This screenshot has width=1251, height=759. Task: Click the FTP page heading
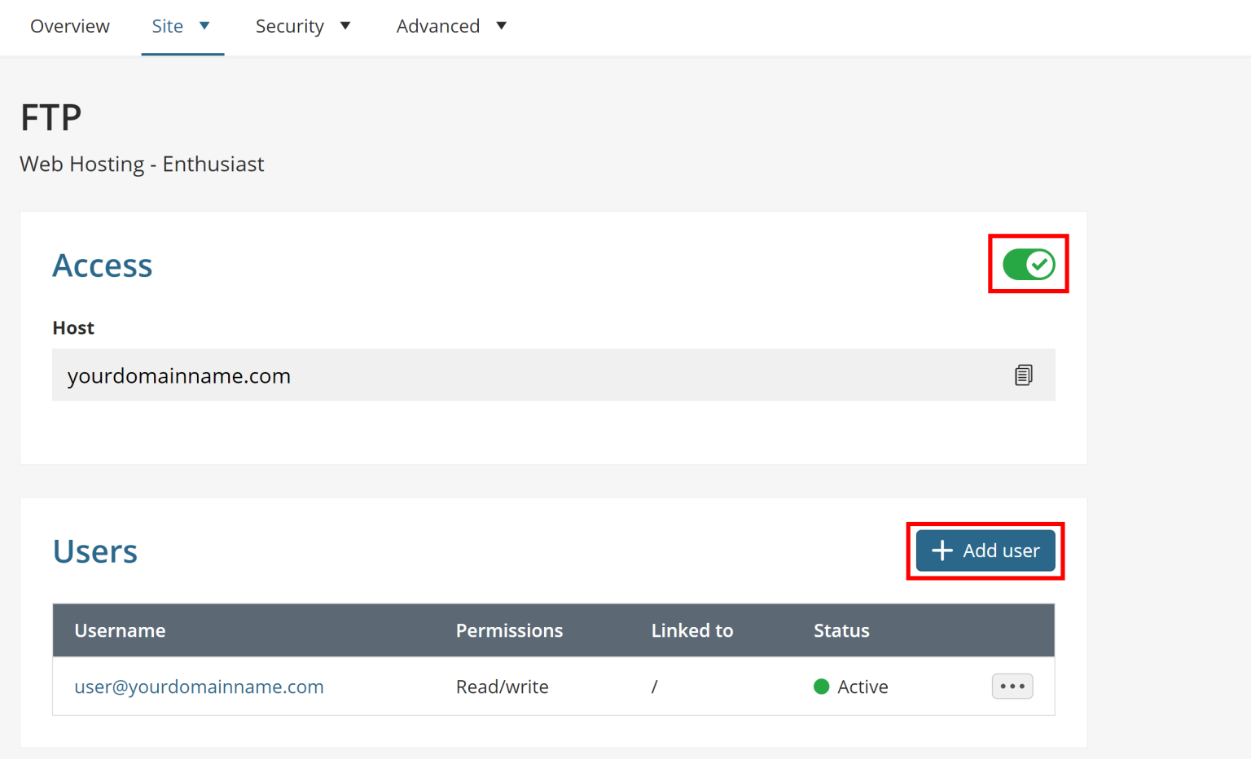tap(50, 116)
